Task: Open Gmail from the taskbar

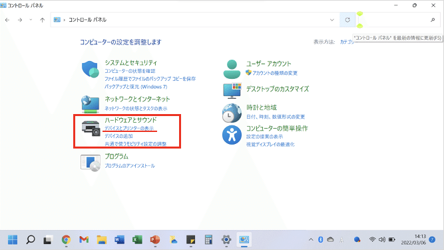Action: pos(84,240)
